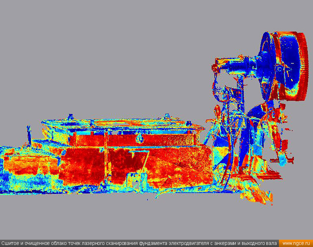Click the Russian caption about the laser scanning point cloud
The image size is (313, 247).
[x=139, y=244]
